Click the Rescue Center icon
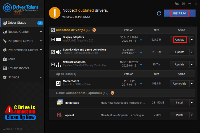Screen dimensions: 200x133 click(5, 32)
